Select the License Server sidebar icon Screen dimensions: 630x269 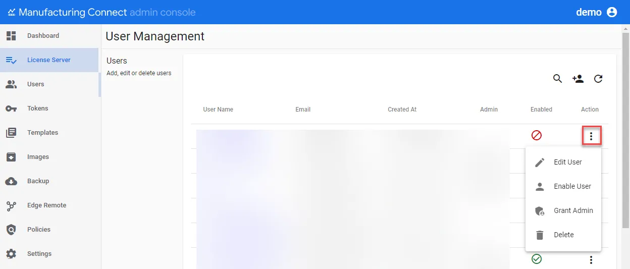pyautogui.click(x=11, y=60)
